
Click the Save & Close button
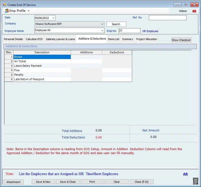[x=68, y=182]
